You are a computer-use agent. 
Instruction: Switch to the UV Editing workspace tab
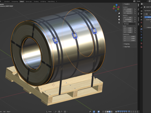coord(43,2)
